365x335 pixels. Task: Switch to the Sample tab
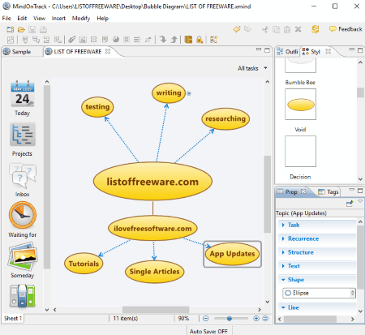(x=21, y=52)
